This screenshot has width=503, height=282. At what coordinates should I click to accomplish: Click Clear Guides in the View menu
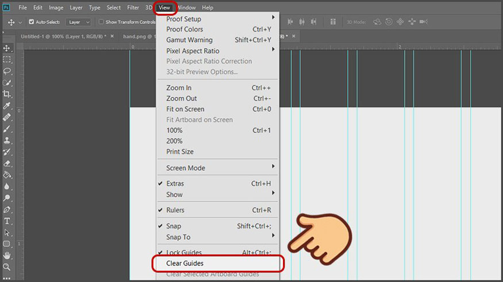tap(185, 264)
